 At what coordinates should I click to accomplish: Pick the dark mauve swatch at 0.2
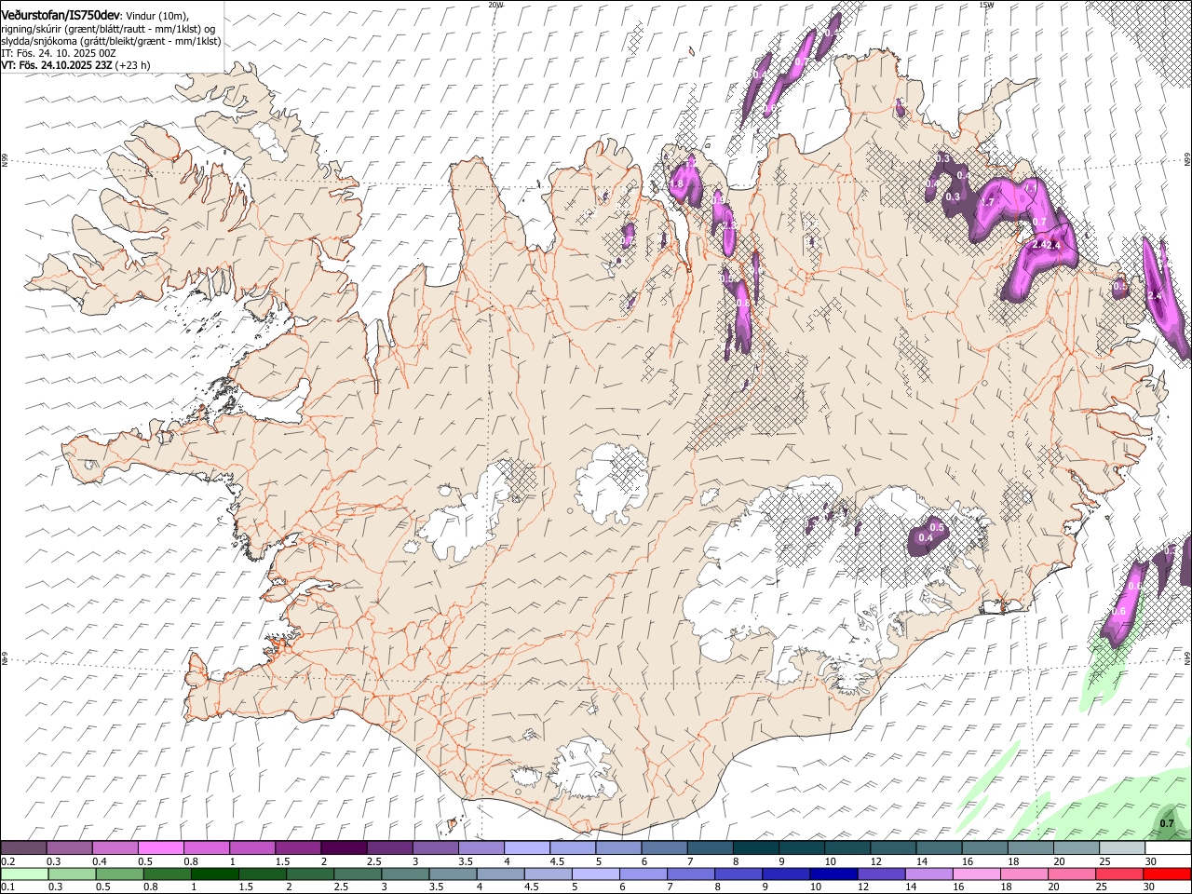(23, 848)
